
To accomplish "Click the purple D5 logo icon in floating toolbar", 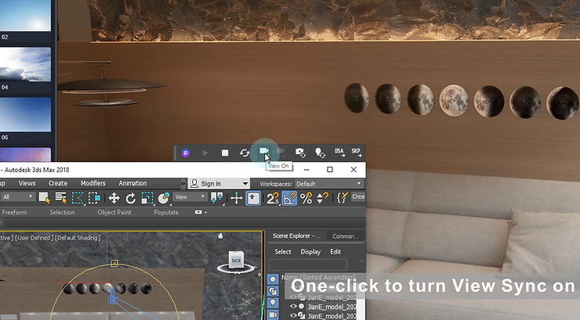I will pyautogui.click(x=186, y=153).
